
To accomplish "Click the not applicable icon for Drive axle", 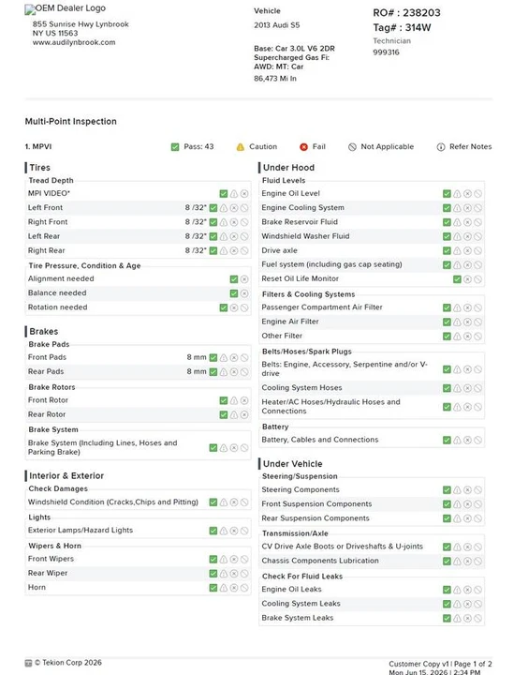I will pos(477,251).
